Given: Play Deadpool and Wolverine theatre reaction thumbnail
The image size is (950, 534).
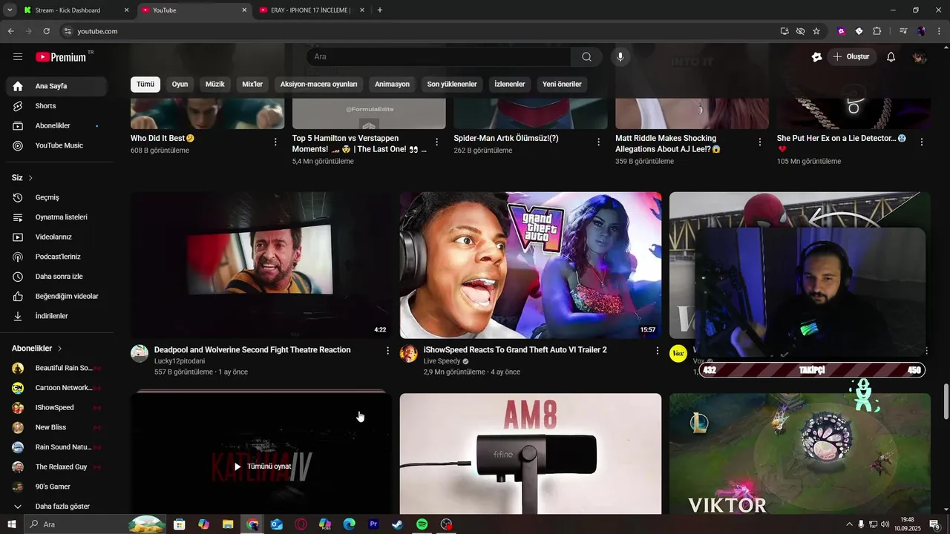Looking at the screenshot, I should (x=261, y=266).
